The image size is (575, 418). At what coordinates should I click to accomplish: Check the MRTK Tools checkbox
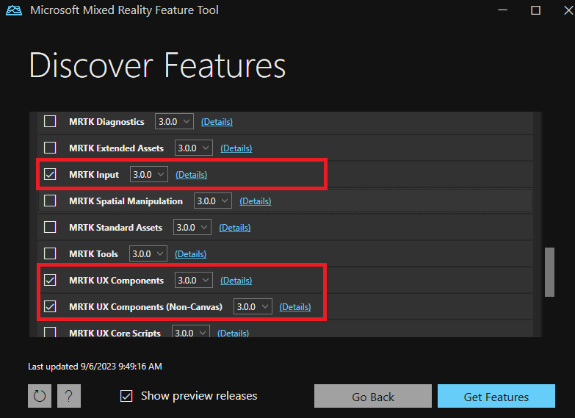(x=50, y=253)
